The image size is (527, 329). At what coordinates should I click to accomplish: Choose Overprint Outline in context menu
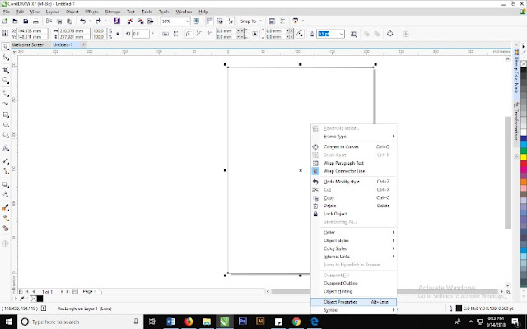coord(353,283)
